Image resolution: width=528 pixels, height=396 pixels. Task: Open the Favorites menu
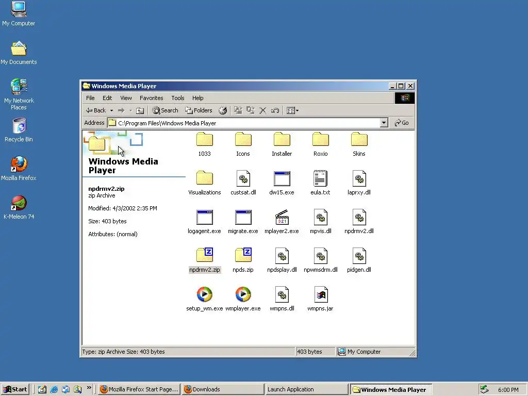point(151,98)
